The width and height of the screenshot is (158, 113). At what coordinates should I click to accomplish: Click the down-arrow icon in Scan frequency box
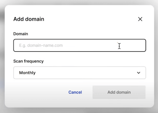pyautogui.click(x=138, y=73)
